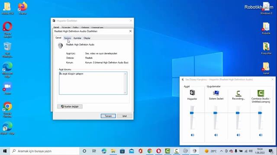Open the taskbar clock and date
The width and height of the screenshot is (277, 155).
[x=260, y=151]
